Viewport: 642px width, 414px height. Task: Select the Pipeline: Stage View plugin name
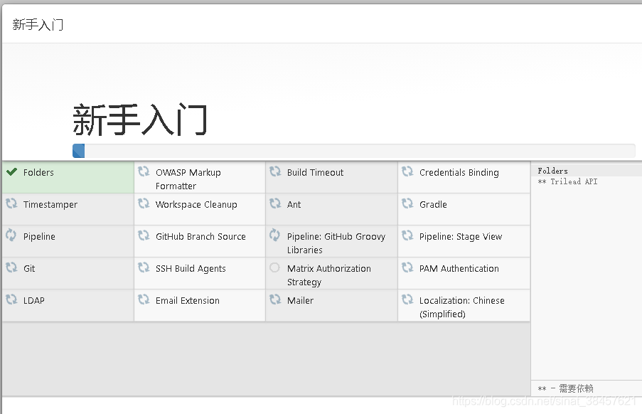pyautogui.click(x=461, y=236)
